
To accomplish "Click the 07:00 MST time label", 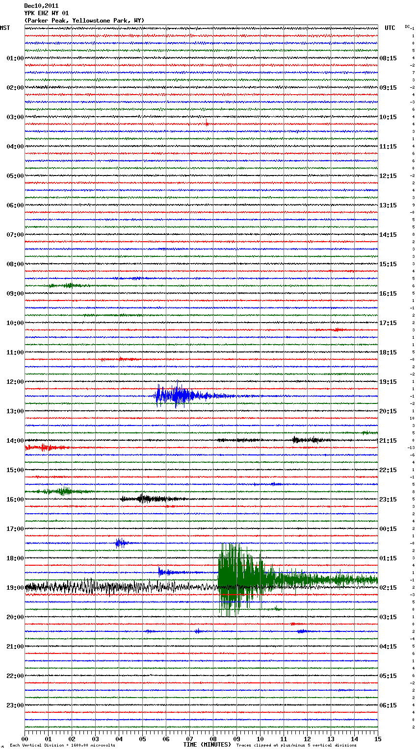I will [x=15, y=235].
